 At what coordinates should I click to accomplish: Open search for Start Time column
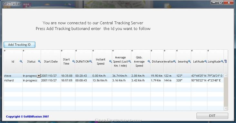tap(74, 61)
